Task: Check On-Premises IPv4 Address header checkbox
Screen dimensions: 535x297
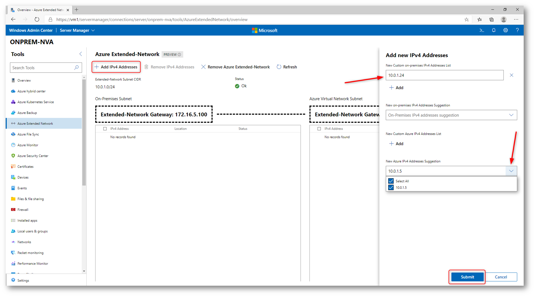Action: pos(105,129)
